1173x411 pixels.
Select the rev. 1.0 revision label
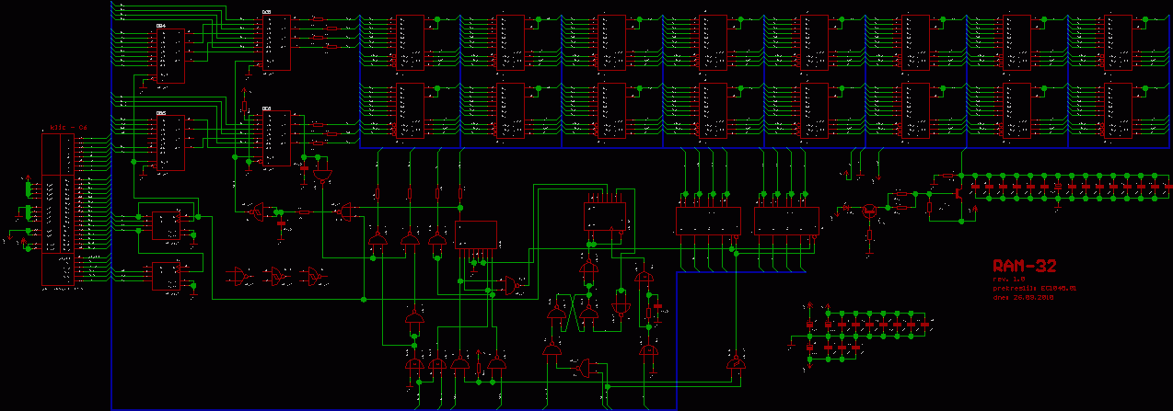click(1008, 279)
